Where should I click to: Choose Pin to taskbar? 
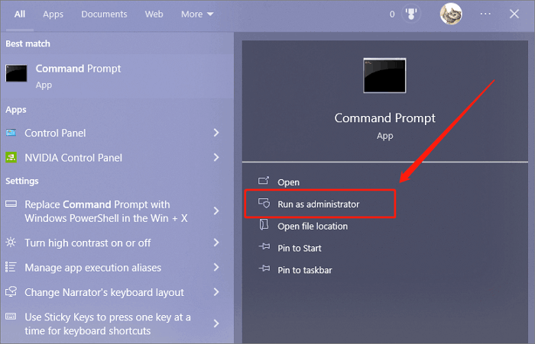305,270
